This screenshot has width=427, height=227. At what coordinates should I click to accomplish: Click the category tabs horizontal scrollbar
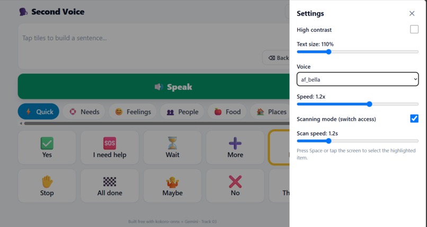[157, 123]
